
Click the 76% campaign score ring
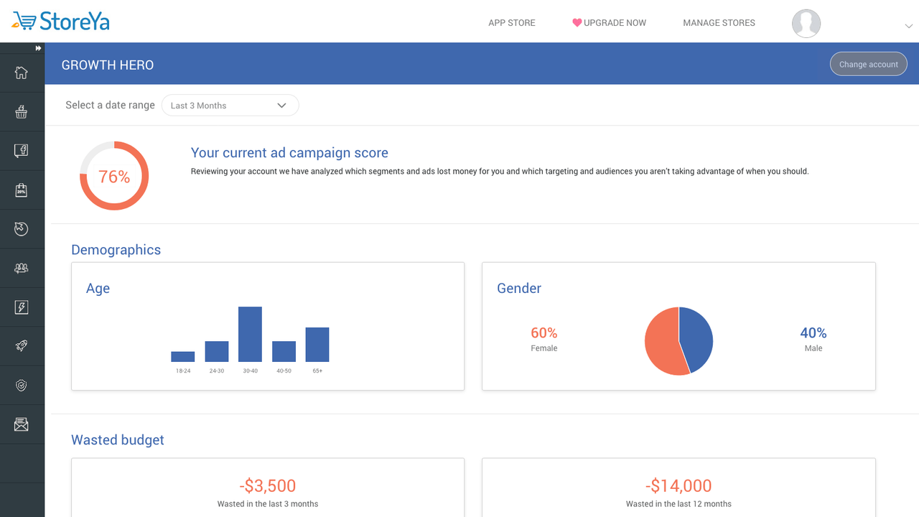114,176
